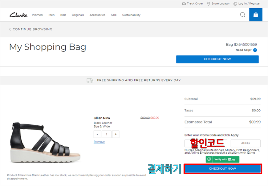The image size is (268, 186).
Task: Open the Sale menu
Action: pyautogui.click(x=114, y=15)
